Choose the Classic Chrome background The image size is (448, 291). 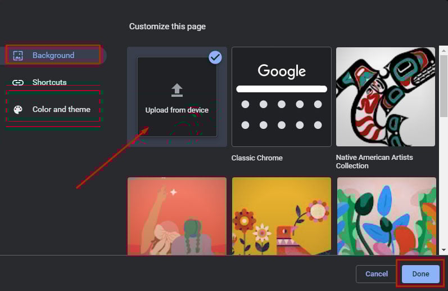tap(282, 97)
